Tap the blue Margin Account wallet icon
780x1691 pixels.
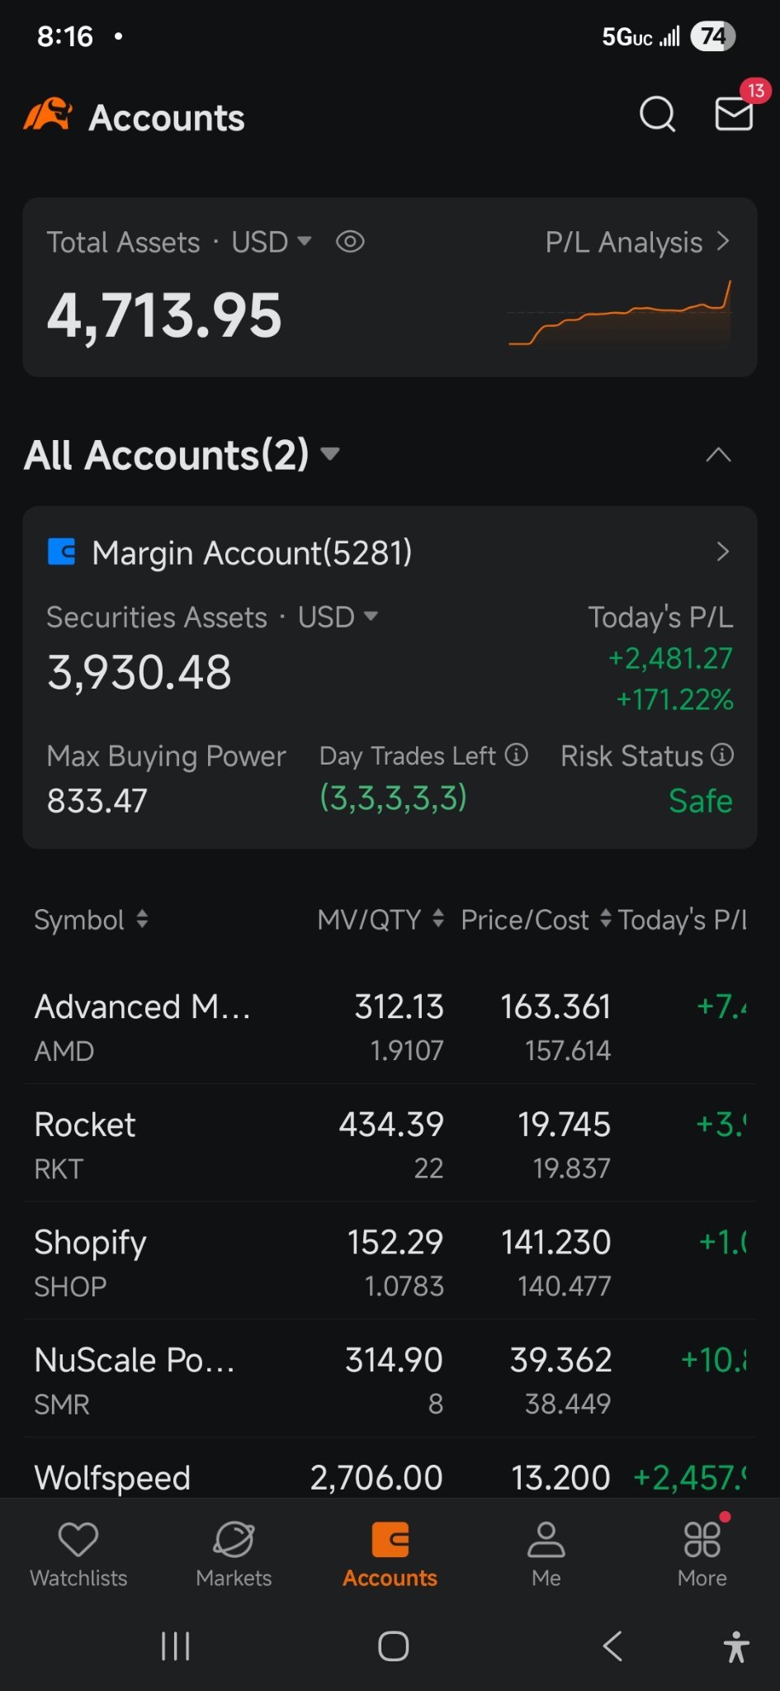[x=62, y=552]
